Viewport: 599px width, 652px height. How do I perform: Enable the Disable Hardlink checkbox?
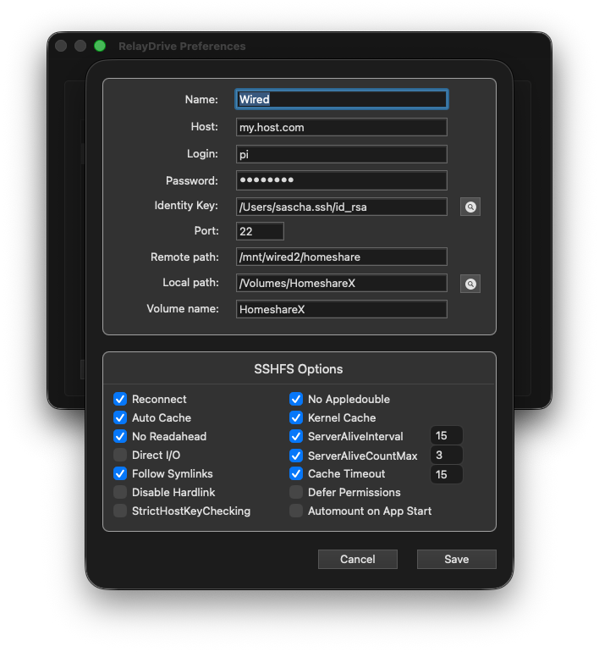[x=120, y=492]
